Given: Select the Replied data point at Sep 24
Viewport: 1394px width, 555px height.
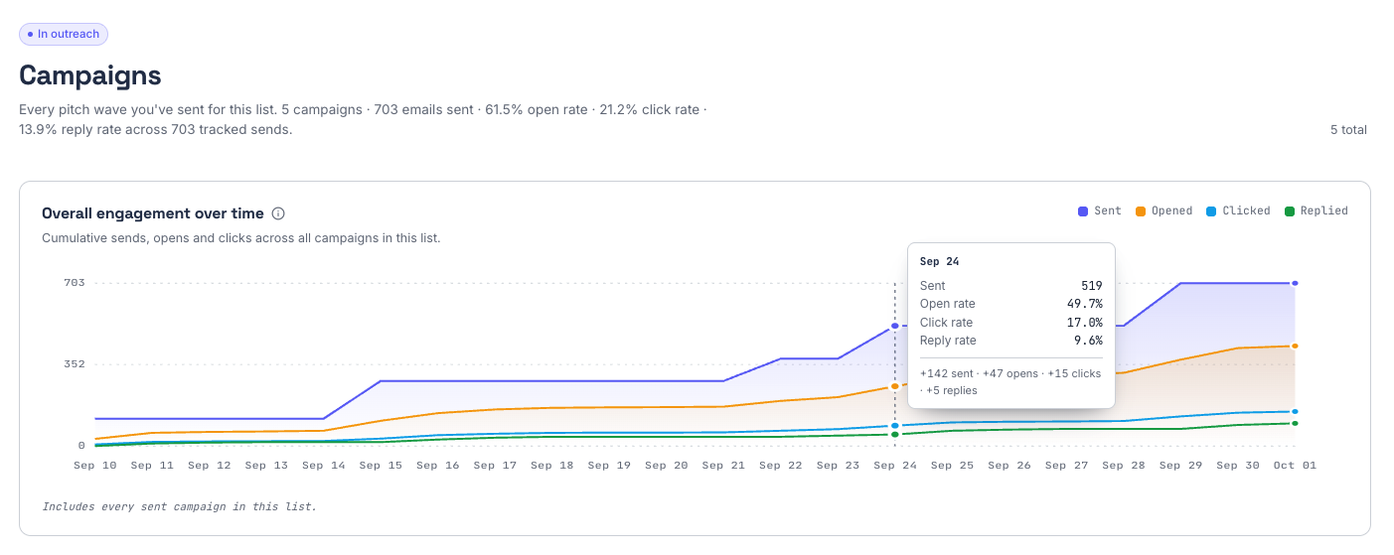Looking at the screenshot, I should pos(895,435).
